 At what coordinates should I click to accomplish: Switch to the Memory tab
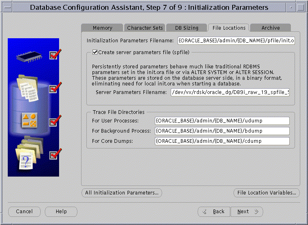(x=102, y=28)
